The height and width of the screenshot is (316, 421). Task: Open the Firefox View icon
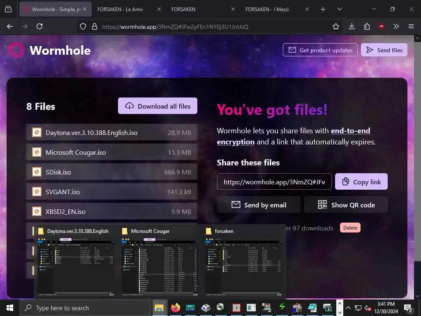click(8, 9)
